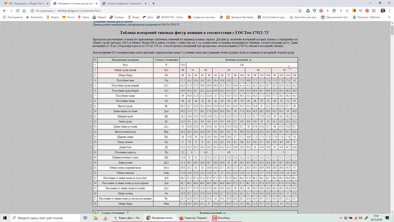Click the browser forward arrow
Viewport: 394px width, 222px height.
point(11,11)
